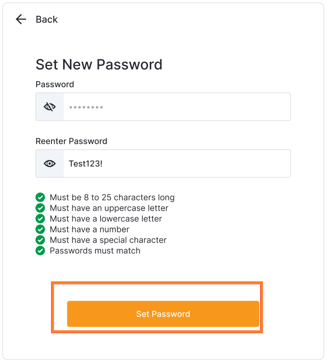Viewport: 326px width, 362px height.
Task: Click the green check for special character
Action: (40, 240)
